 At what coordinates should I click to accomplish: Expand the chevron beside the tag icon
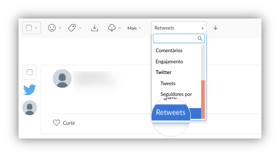(x=80, y=28)
